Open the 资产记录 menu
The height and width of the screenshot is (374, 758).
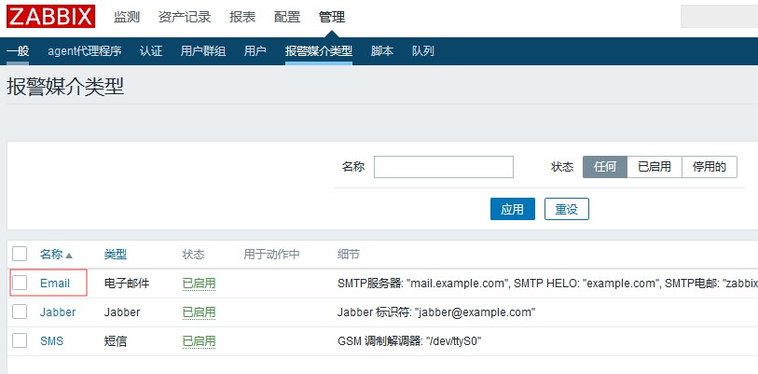(x=185, y=18)
